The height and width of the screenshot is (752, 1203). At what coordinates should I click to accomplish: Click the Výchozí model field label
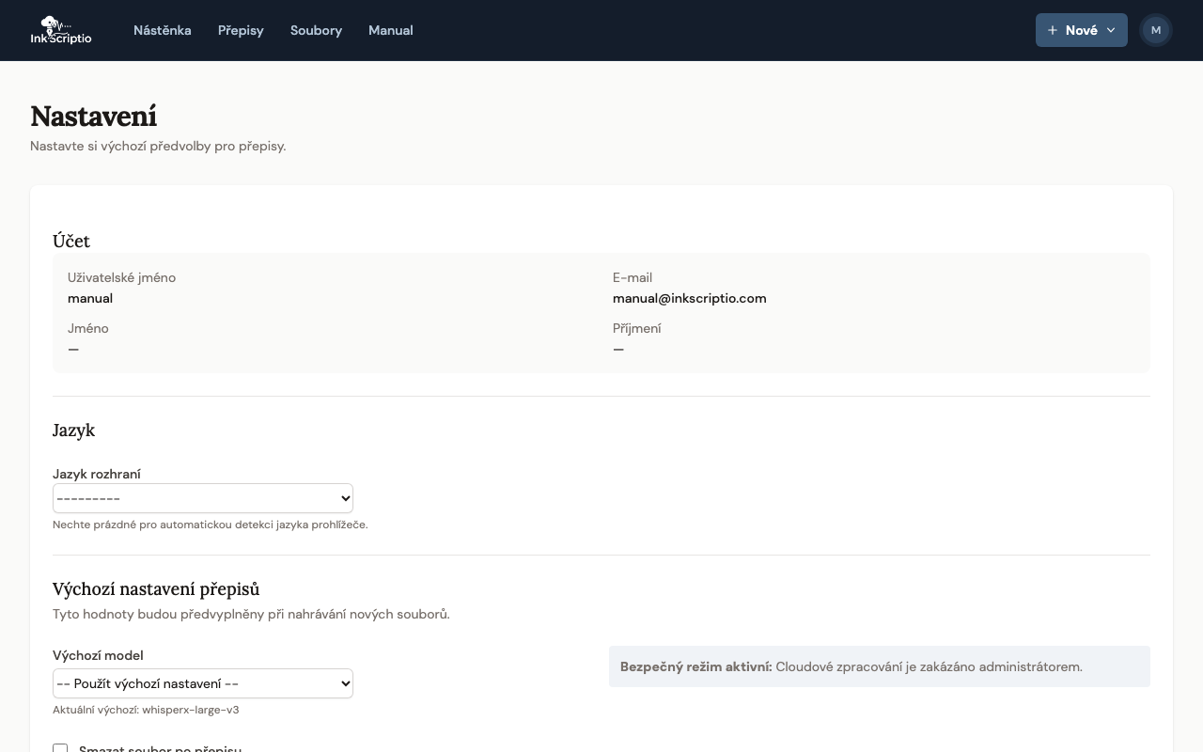click(98, 655)
